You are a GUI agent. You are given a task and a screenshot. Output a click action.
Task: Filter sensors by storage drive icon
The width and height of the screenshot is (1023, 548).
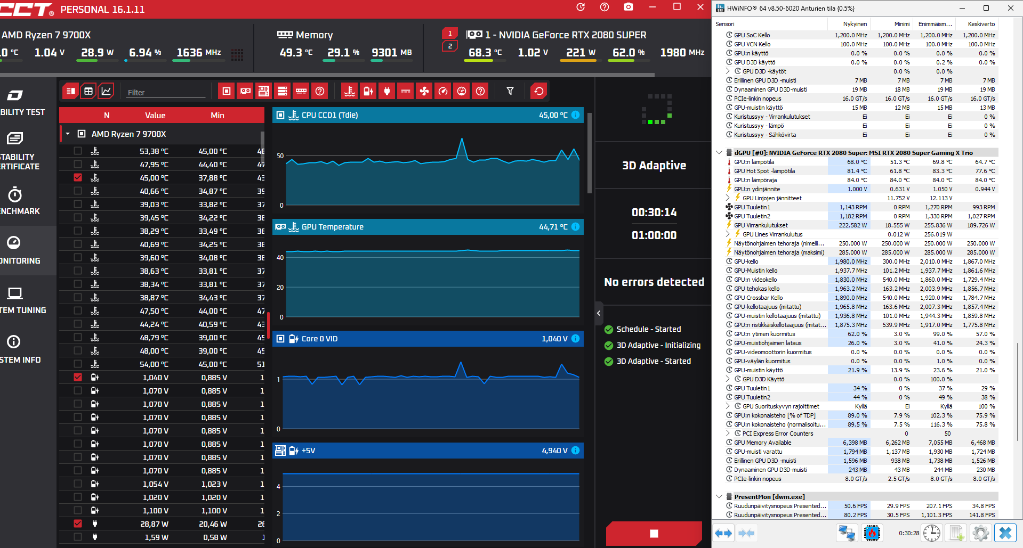tap(283, 91)
